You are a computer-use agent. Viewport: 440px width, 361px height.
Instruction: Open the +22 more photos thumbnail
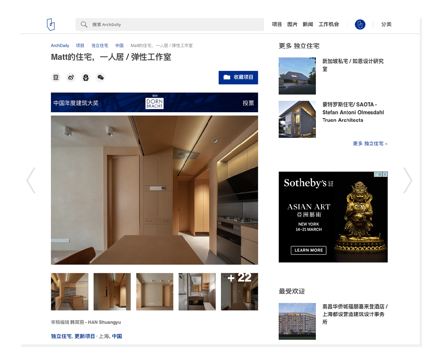pyautogui.click(x=239, y=292)
